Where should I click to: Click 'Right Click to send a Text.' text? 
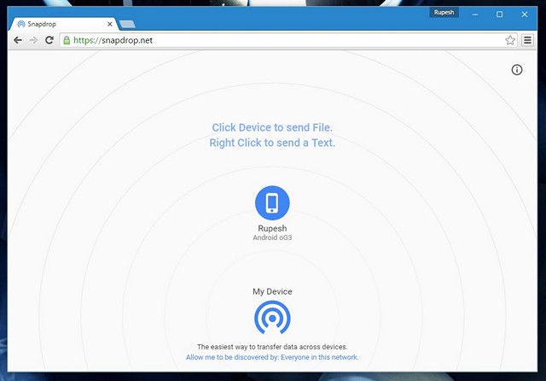point(272,143)
